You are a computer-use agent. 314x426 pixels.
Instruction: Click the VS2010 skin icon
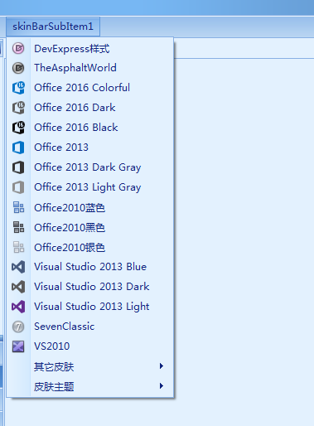click(x=18, y=346)
